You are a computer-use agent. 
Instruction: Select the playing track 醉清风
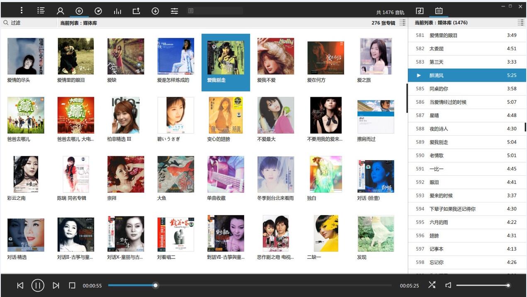click(467, 75)
